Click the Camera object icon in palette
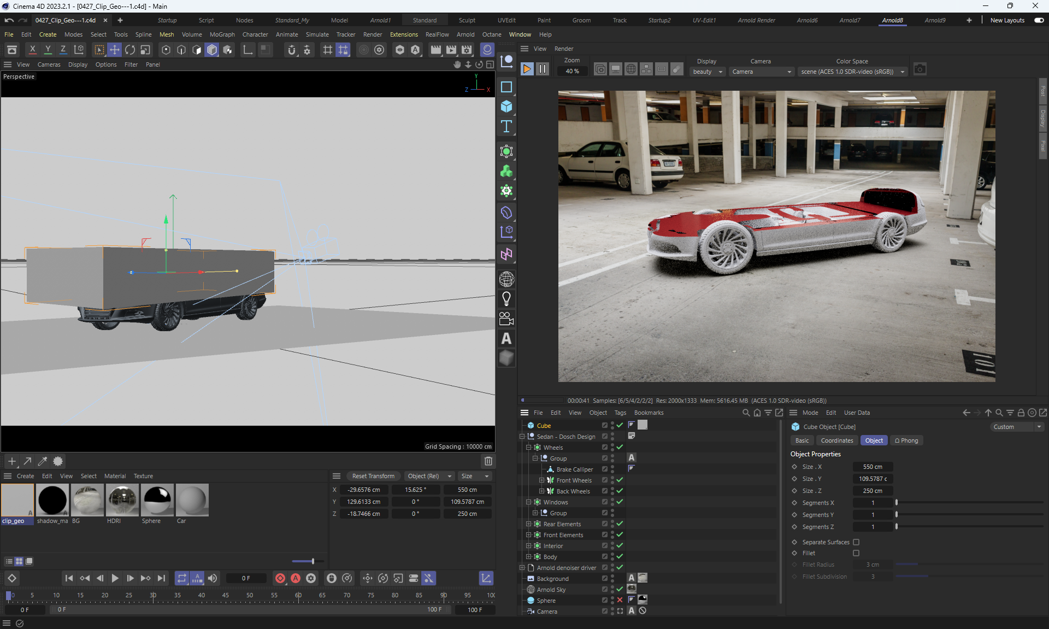Screen dimensions: 1049x629 tap(506, 319)
